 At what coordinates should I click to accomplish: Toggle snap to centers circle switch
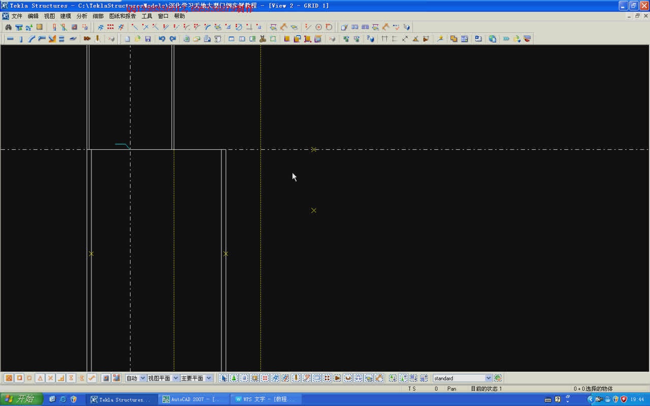click(29, 378)
